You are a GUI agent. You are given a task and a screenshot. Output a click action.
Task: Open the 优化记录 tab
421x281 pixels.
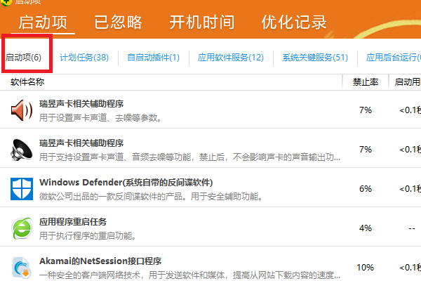294,22
